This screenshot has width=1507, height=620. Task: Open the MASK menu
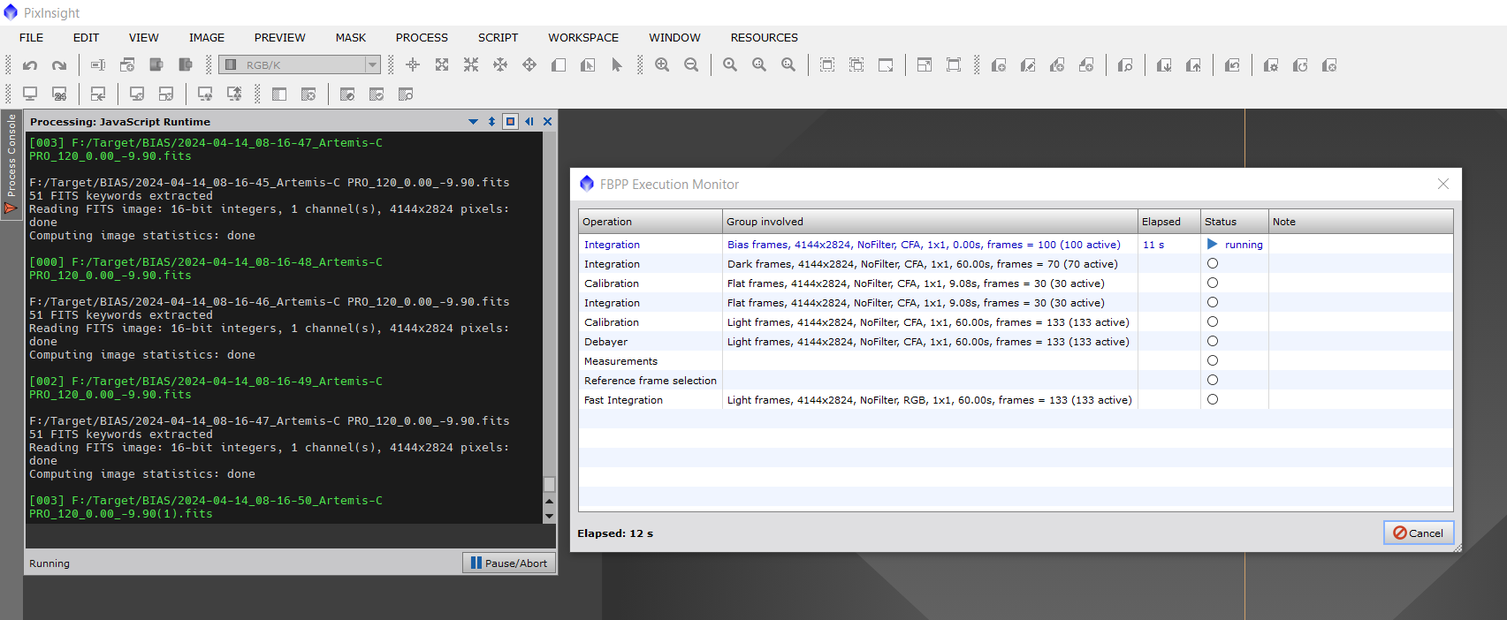[351, 37]
